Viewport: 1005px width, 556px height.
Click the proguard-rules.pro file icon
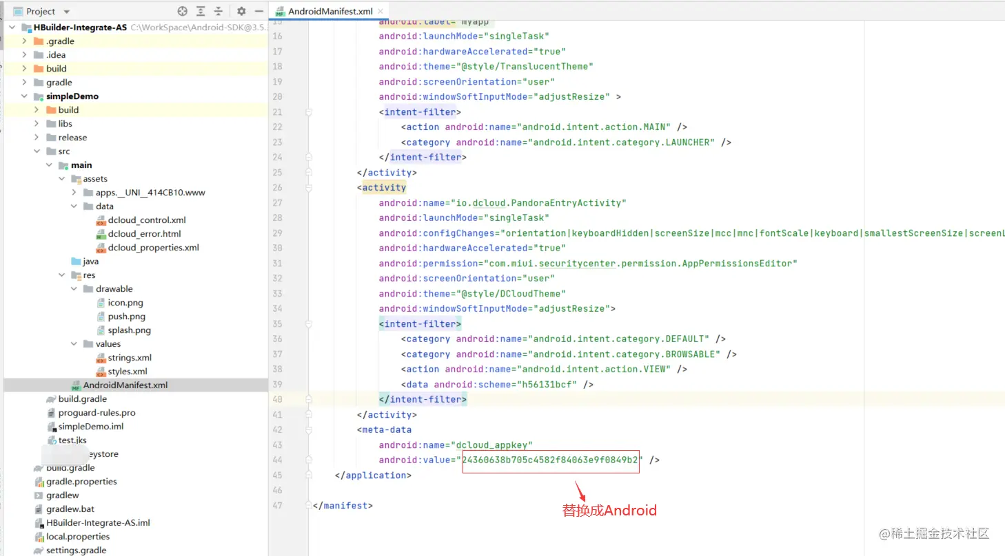pos(51,413)
